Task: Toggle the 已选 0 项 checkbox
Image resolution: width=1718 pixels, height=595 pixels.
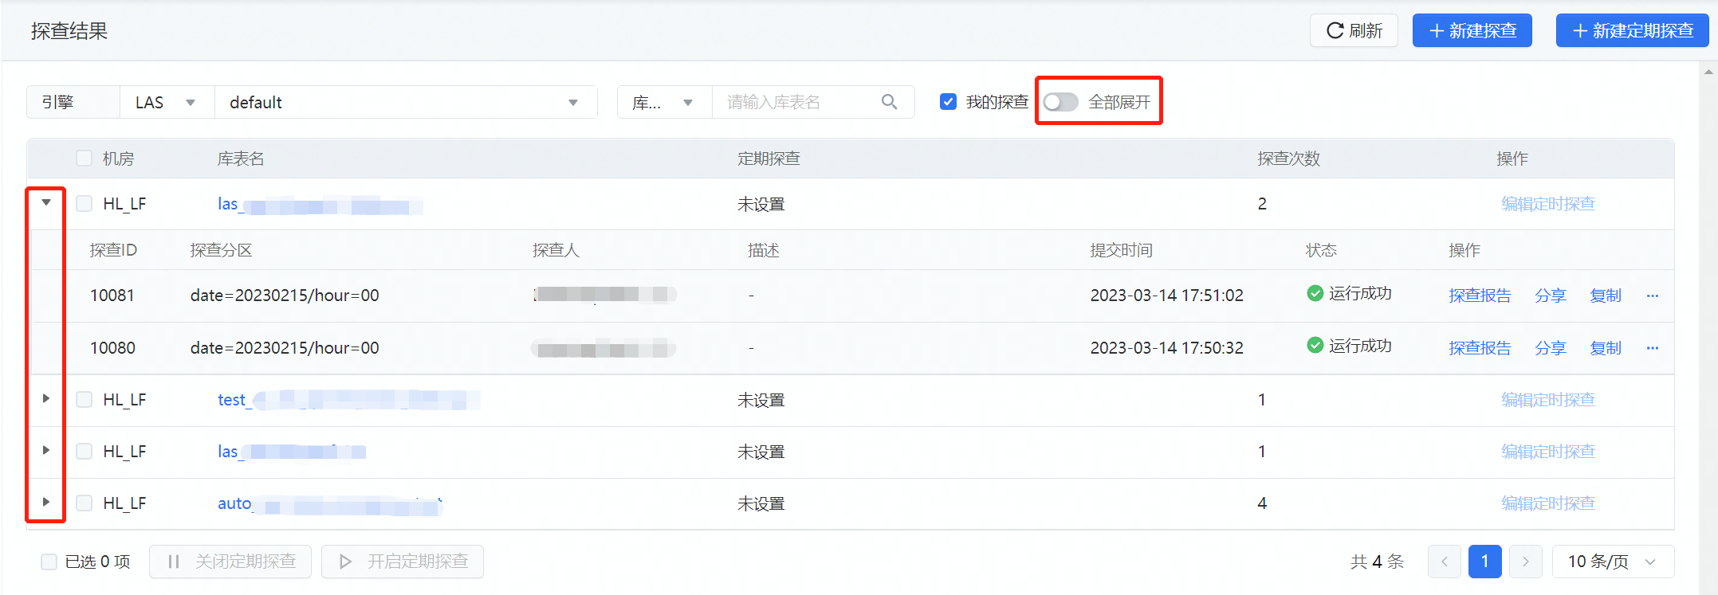Action: pyautogui.click(x=49, y=562)
